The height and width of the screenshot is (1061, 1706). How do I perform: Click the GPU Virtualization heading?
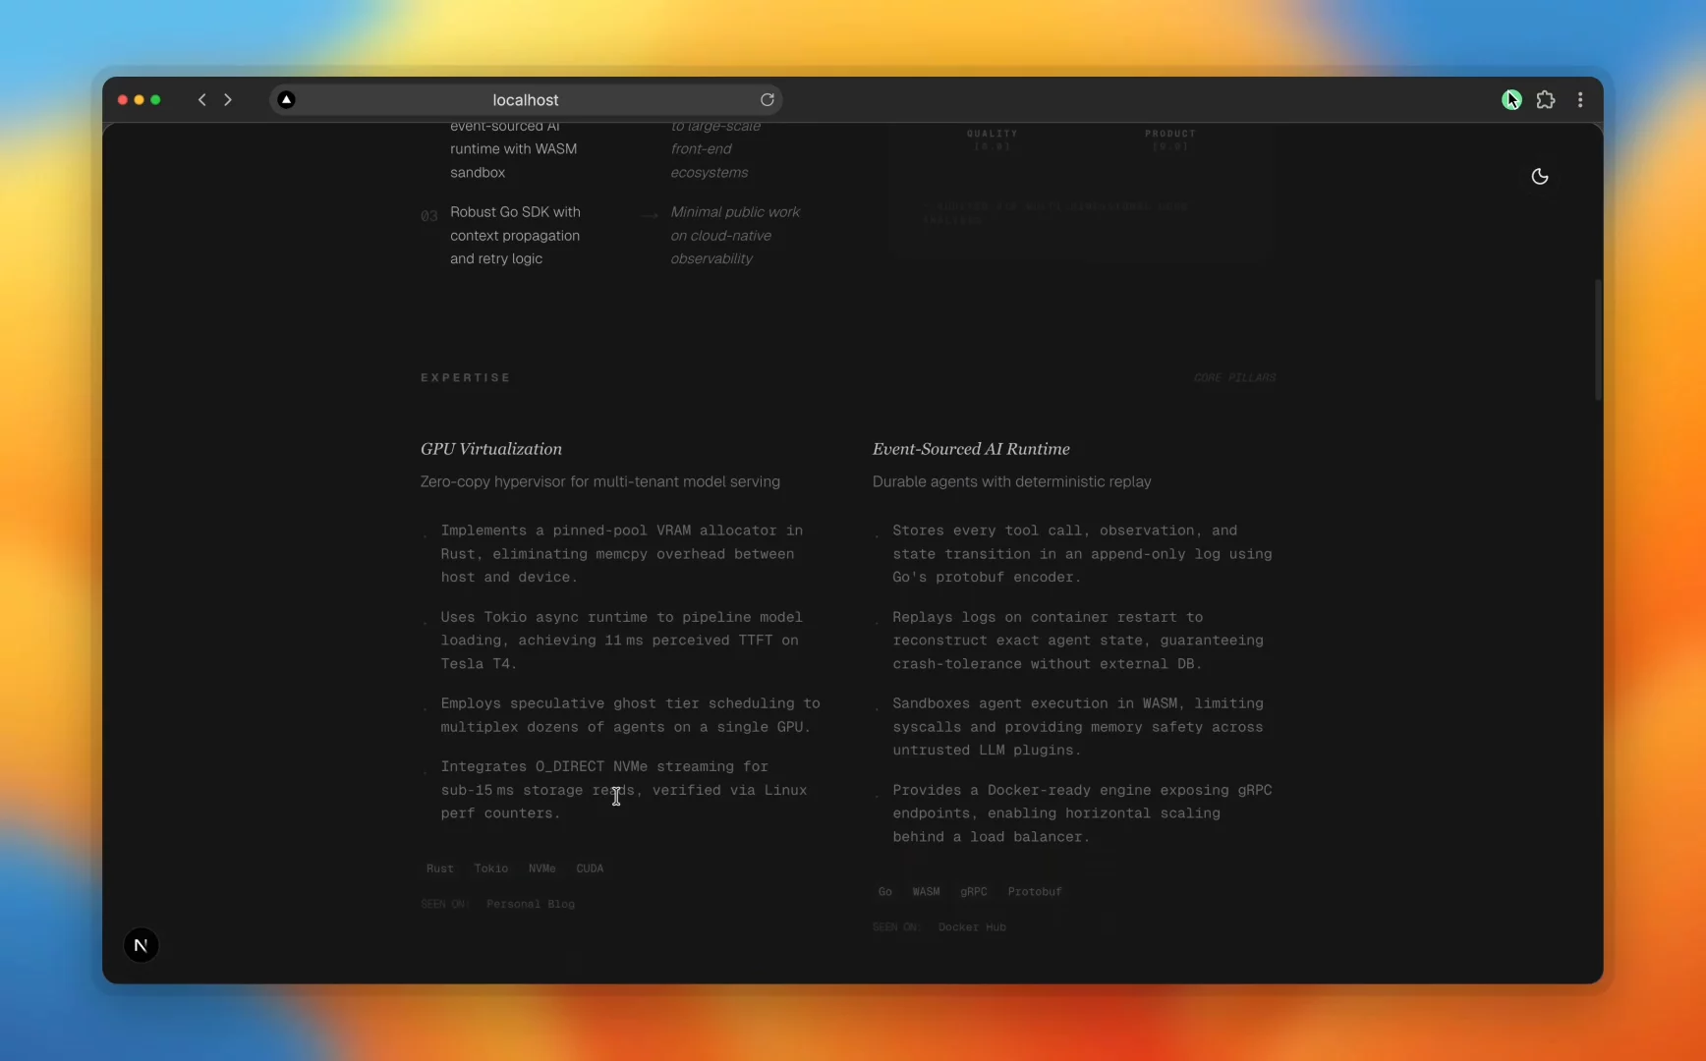click(x=491, y=449)
